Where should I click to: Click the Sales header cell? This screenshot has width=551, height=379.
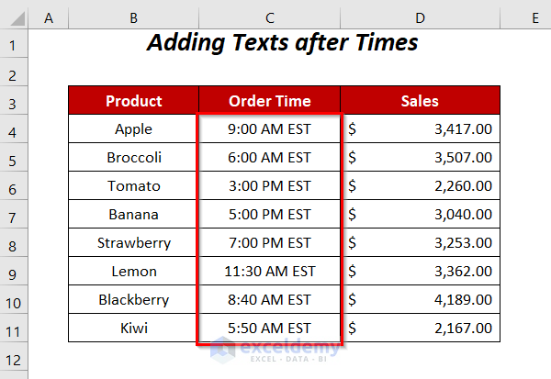tap(420, 101)
